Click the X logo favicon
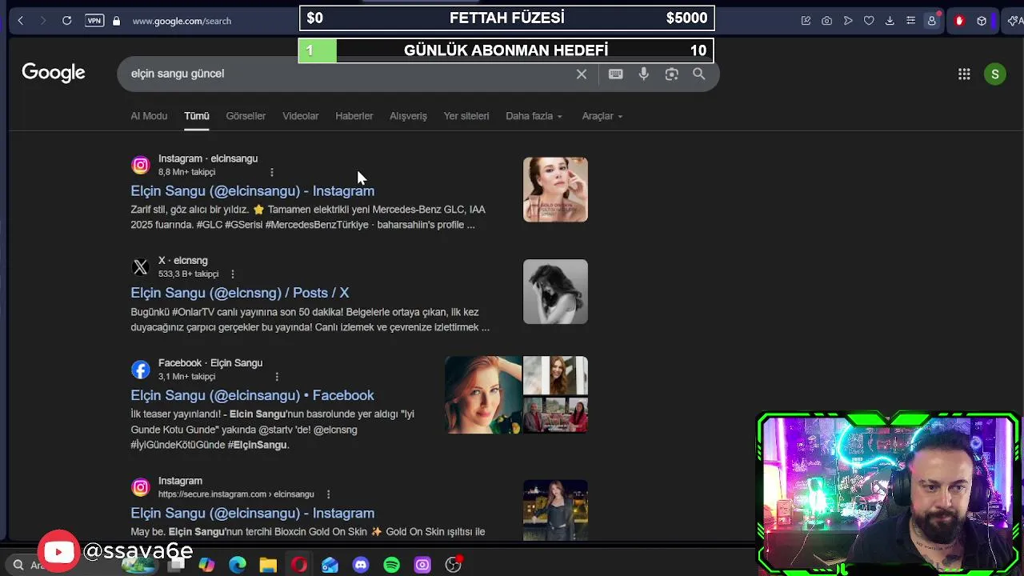Viewport: 1024px width, 576px height. 141,267
